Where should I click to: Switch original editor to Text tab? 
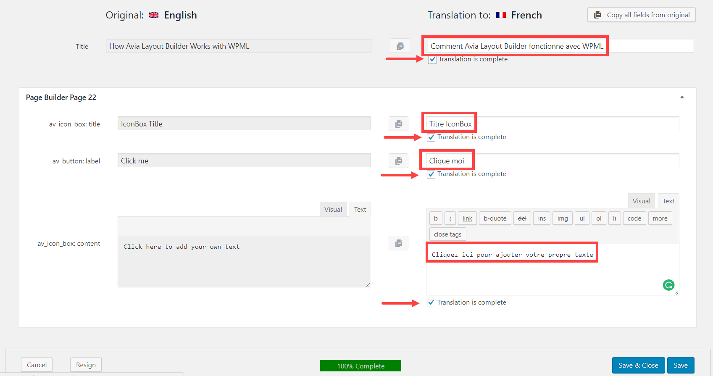[x=360, y=209]
